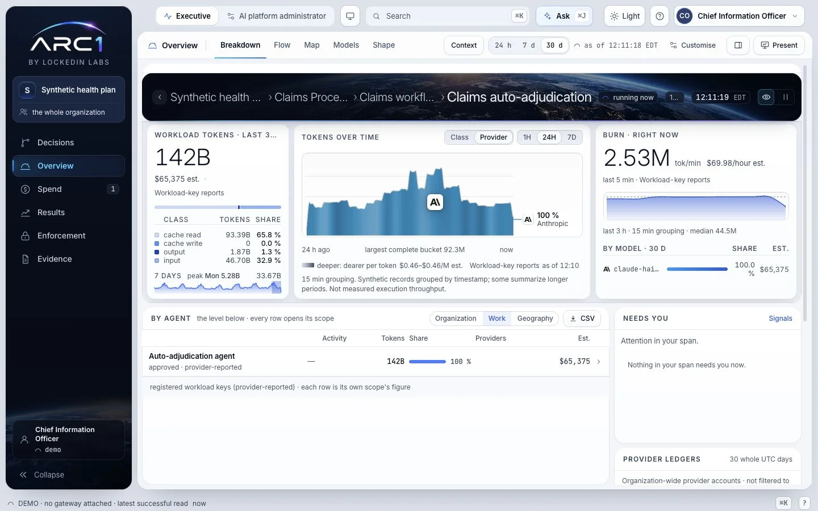
Task: Open Results in the sidebar
Action: 68,212
